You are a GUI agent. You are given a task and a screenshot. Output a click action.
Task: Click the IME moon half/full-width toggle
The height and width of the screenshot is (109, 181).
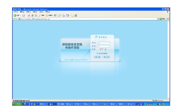(24, 101)
